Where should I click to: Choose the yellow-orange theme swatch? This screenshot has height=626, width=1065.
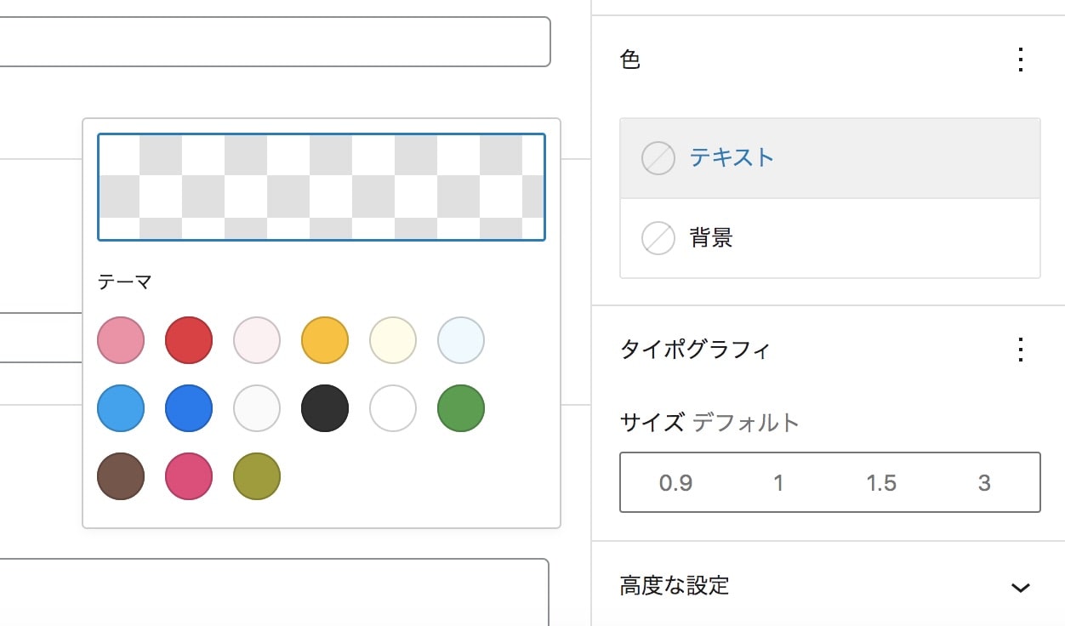click(325, 340)
